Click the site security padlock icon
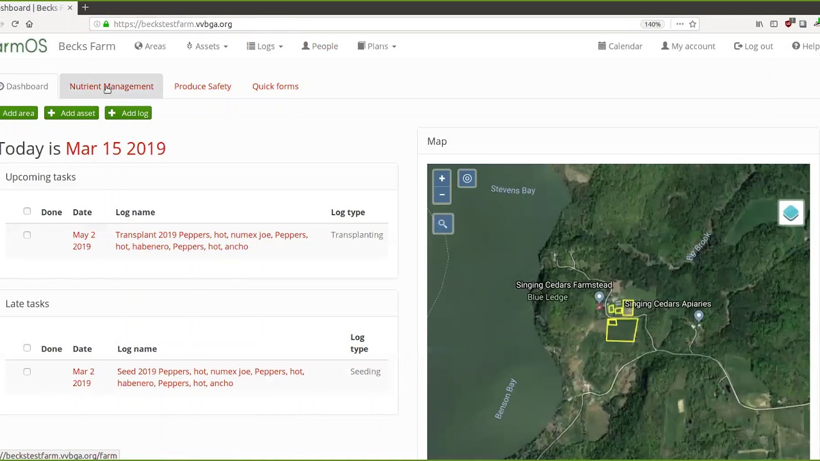The width and height of the screenshot is (820, 461). [106, 24]
